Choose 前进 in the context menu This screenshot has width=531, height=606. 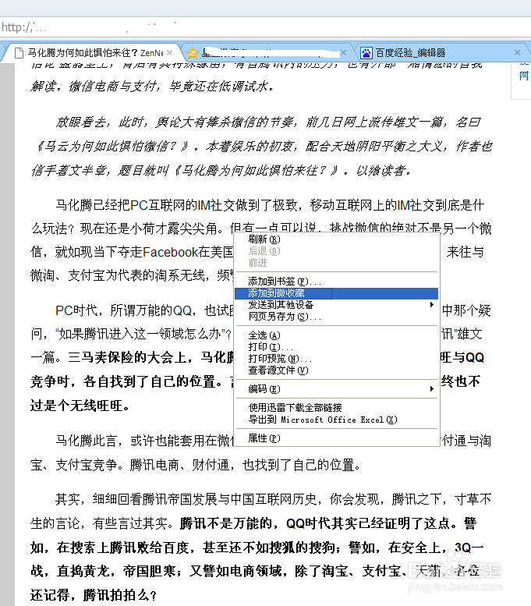[x=336, y=263]
